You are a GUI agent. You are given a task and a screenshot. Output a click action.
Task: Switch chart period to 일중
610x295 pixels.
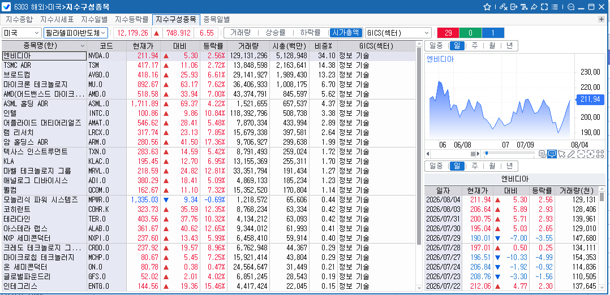(x=436, y=46)
